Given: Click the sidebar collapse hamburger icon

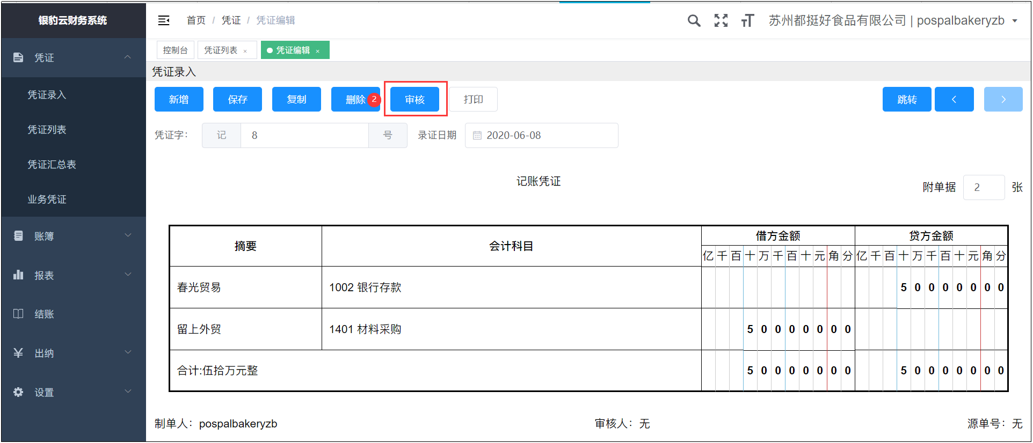Looking at the screenshot, I should pyautogui.click(x=164, y=20).
